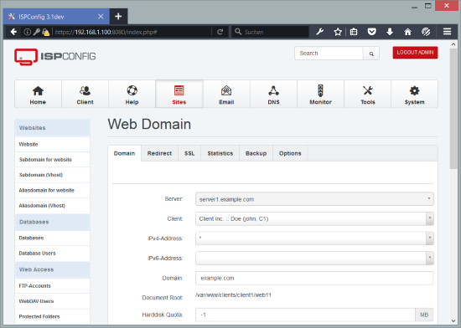Open the Sites module
Screen dimensions: 461x328
coord(179,95)
